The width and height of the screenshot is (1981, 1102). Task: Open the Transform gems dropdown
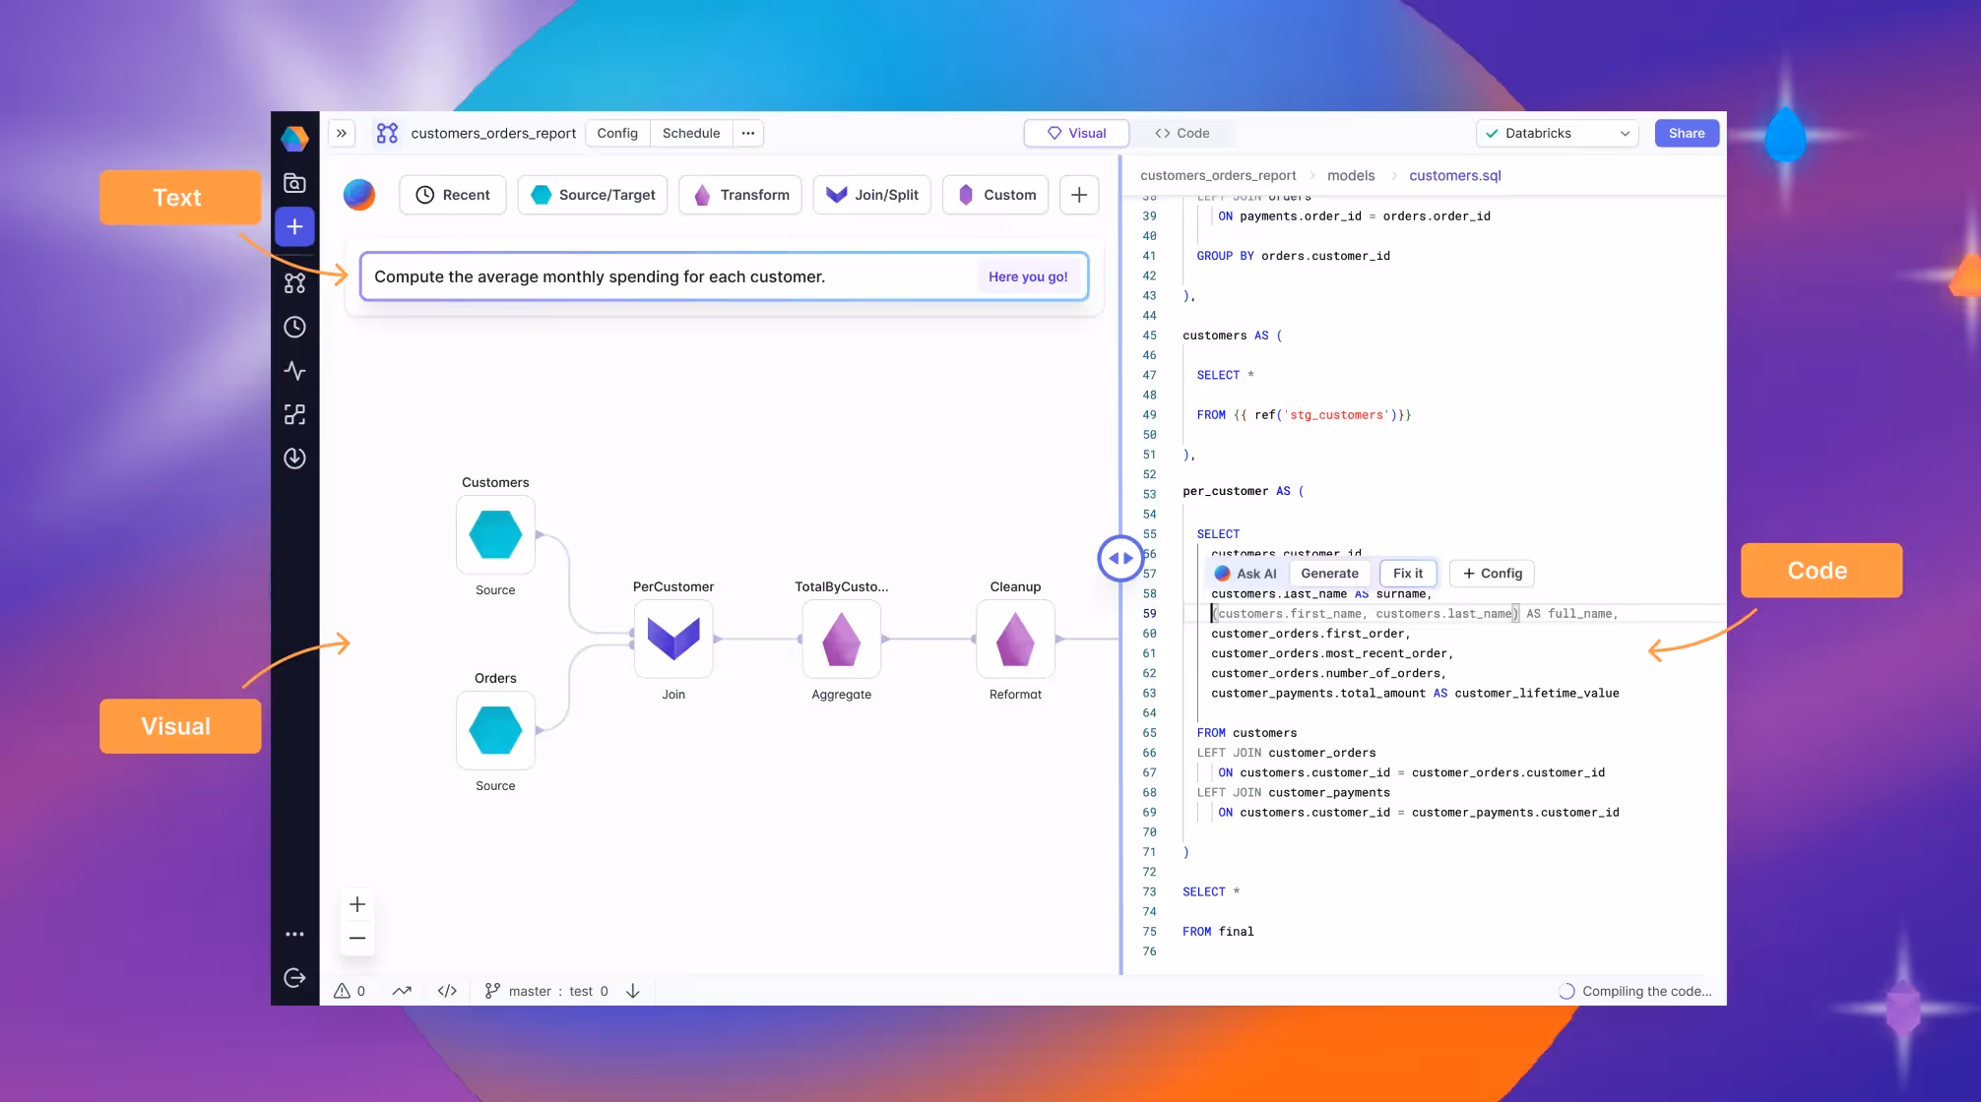pos(740,195)
